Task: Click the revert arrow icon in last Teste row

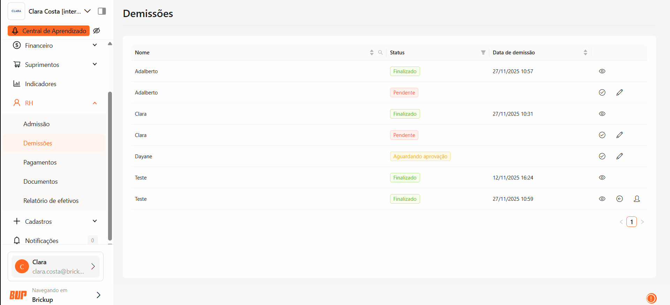Action: tap(619, 199)
